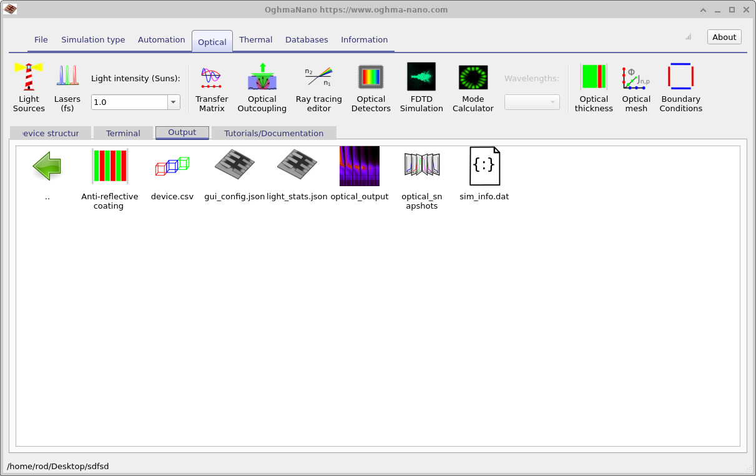Switch to the Automation ribbon tab
756x476 pixels.
tap(162, 39)
